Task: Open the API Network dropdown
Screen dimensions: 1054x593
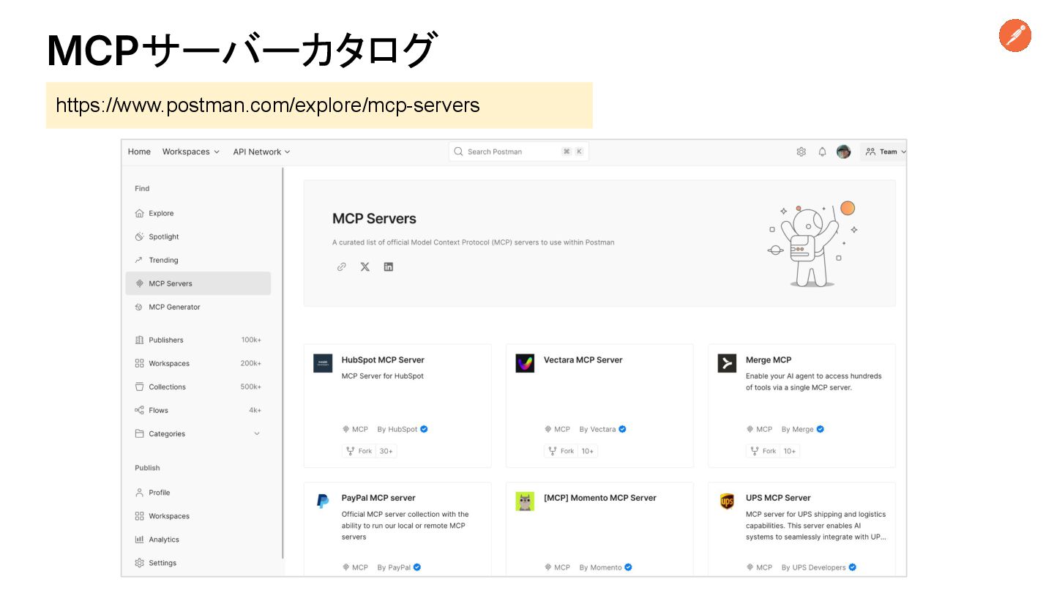Action: point(262,152)
